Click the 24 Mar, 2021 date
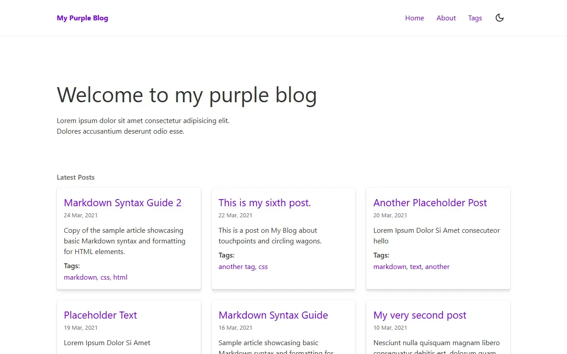The image size is (567, 354). click(81, 215)
